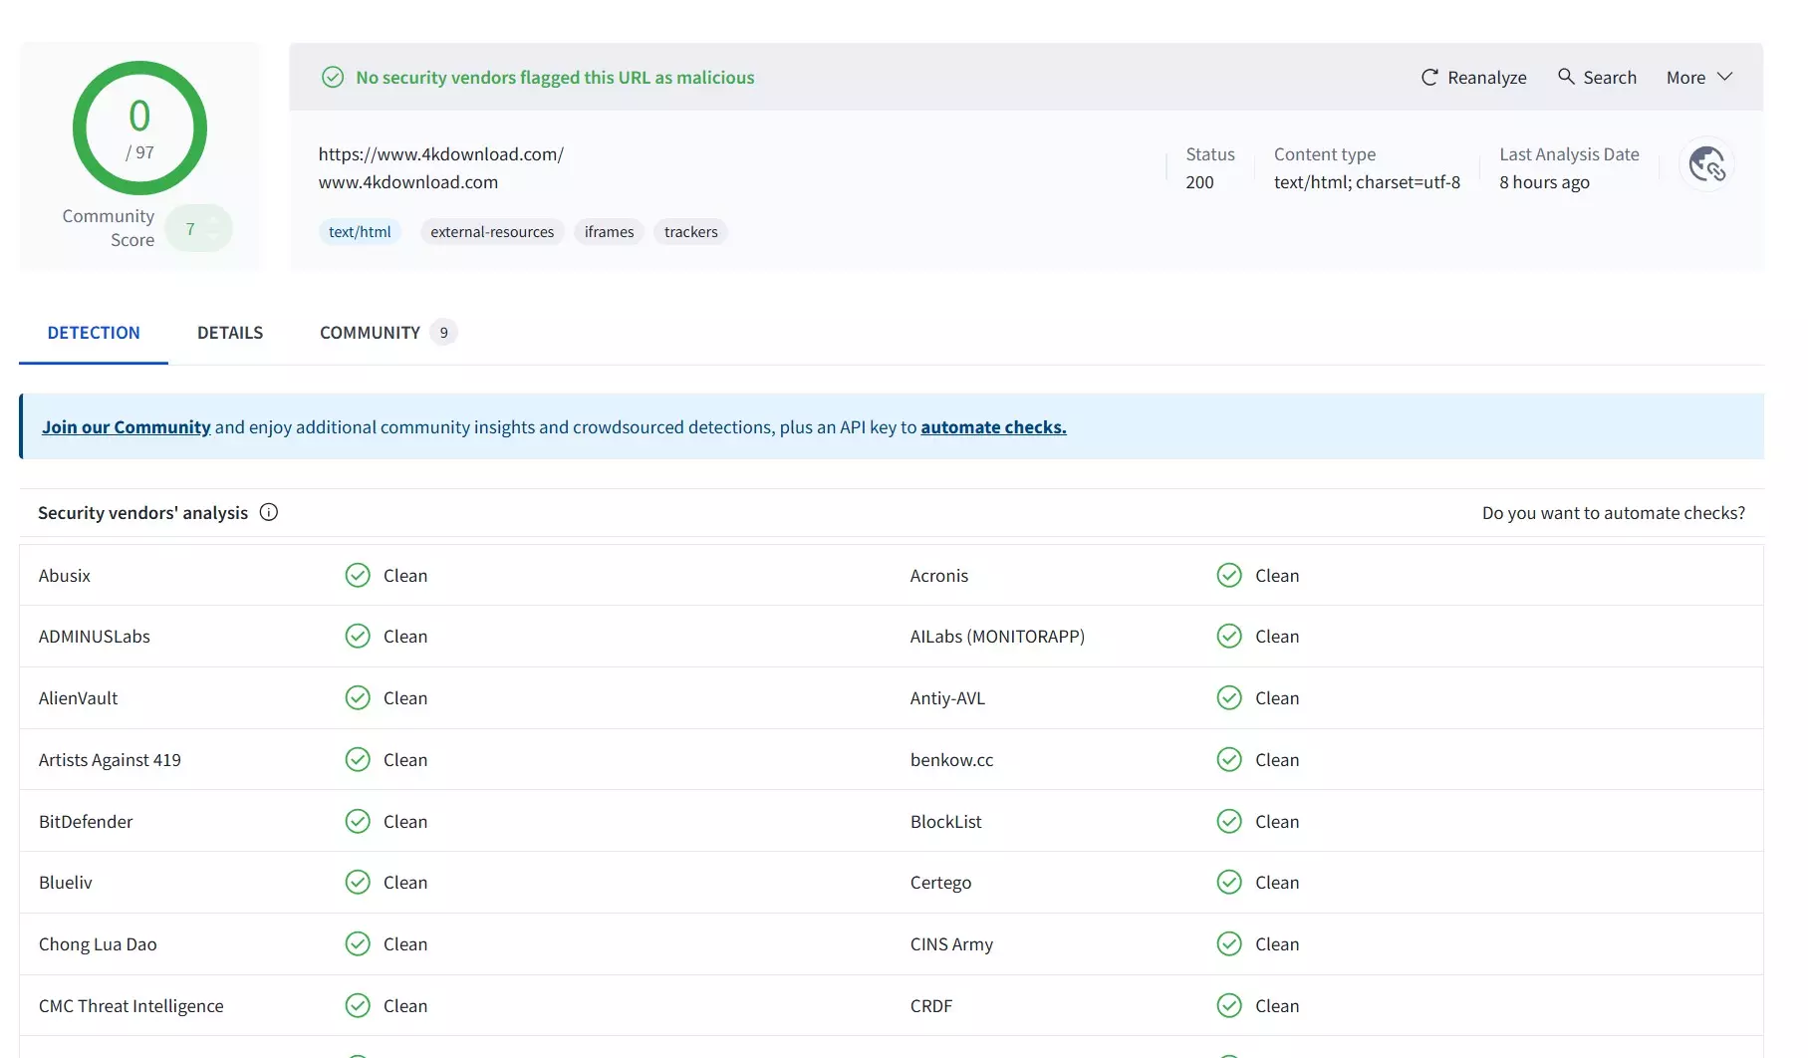Click the Clean check icon in the Acronis row
Image resolution: width=1808 pixels, height=1058 pixels.
pyautogui.click(x=1229, y=575)
